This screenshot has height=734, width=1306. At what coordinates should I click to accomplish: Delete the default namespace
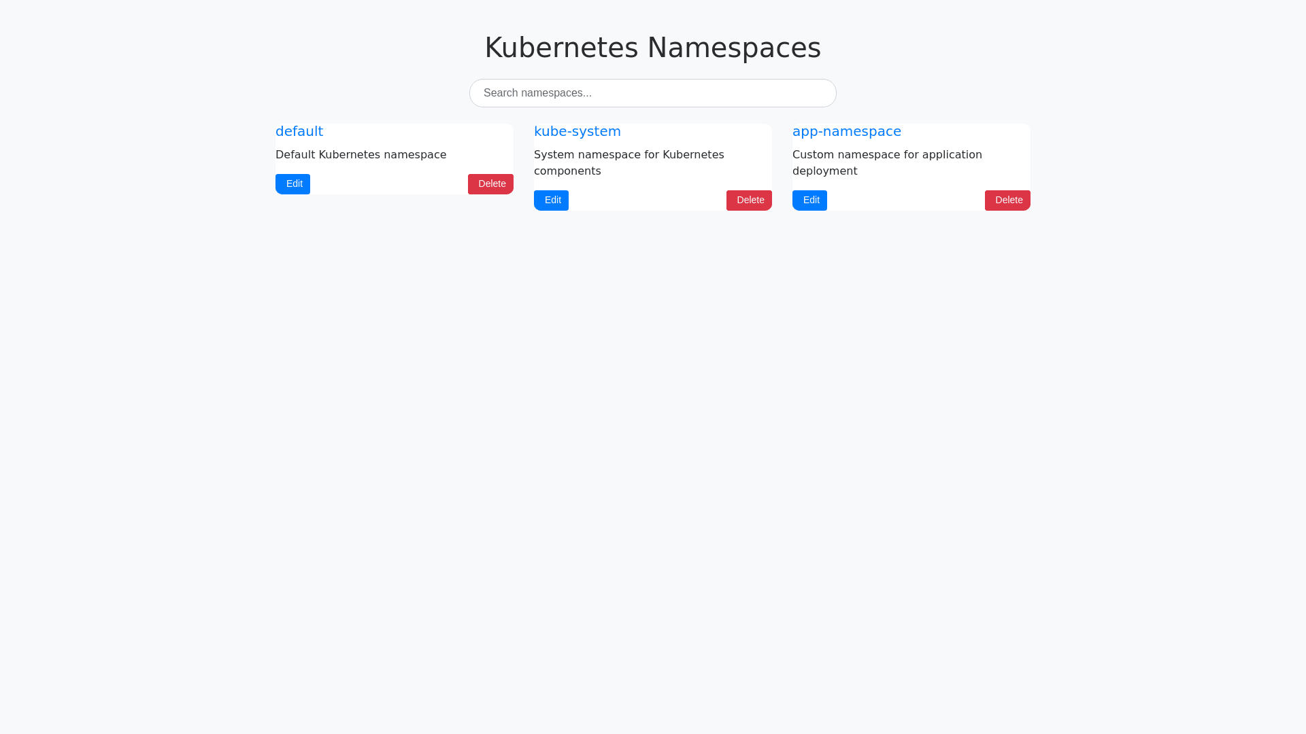(490, 184)
